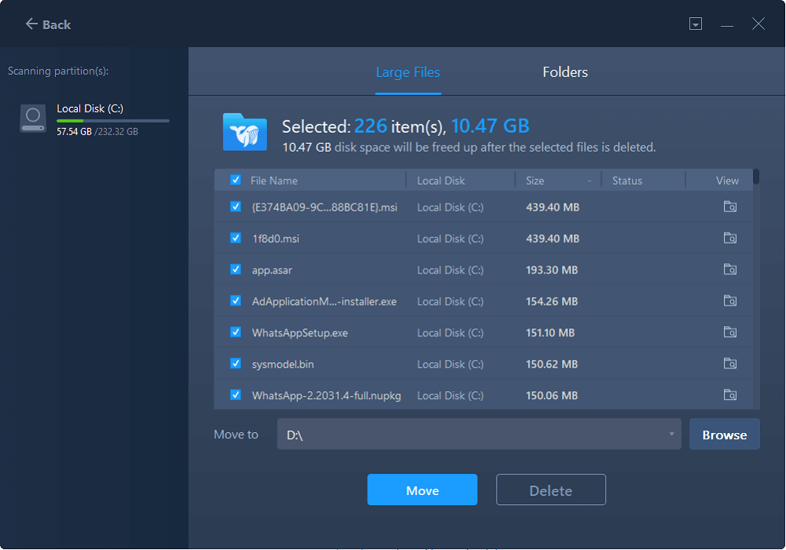The width and height of the screenshot is (786, 550).
Task: Open the window options arrow at top right
Action: click(x=695, y=24)
